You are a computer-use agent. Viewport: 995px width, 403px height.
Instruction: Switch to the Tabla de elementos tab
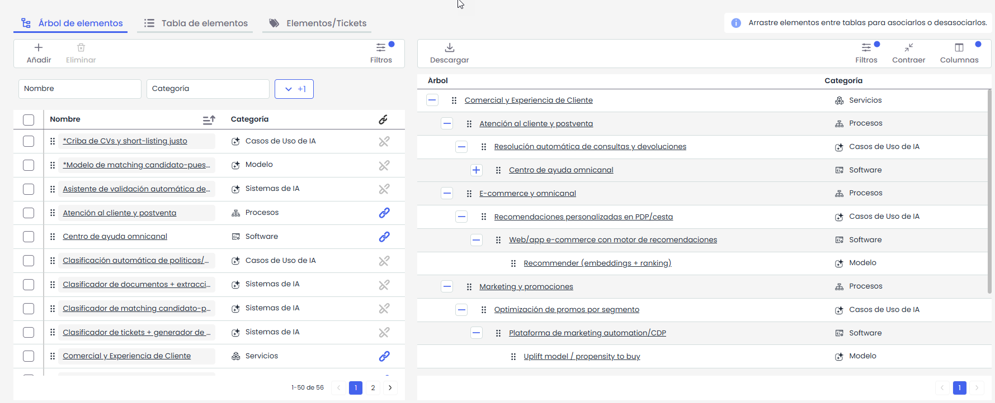(196, 23)
